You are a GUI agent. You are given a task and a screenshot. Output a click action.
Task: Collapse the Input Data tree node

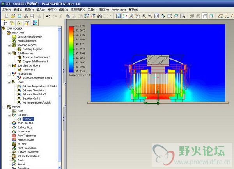point(4,33)
